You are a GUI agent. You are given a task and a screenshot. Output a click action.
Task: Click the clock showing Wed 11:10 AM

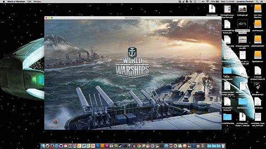pos(227,1)
